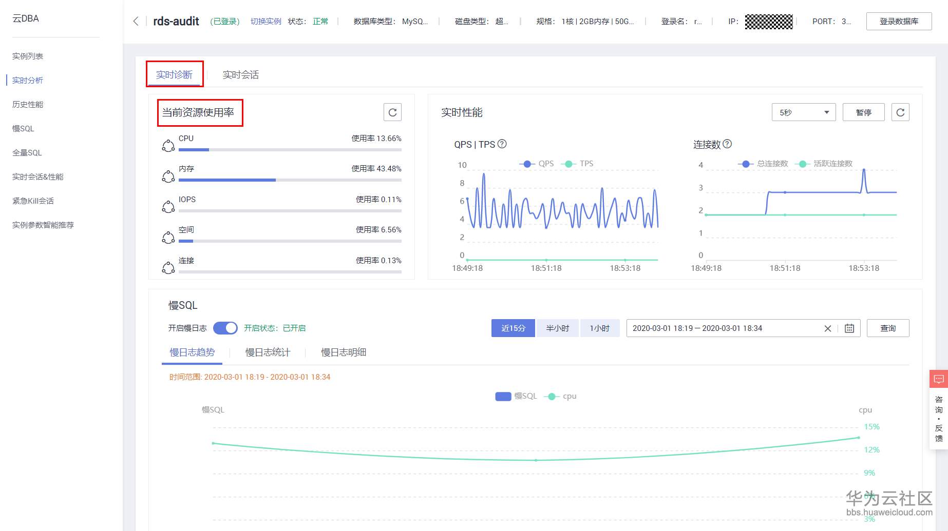Toggle cpu series in trend legend
The height and width of the screenshot is (531, 948).
(x=560, y=396)
